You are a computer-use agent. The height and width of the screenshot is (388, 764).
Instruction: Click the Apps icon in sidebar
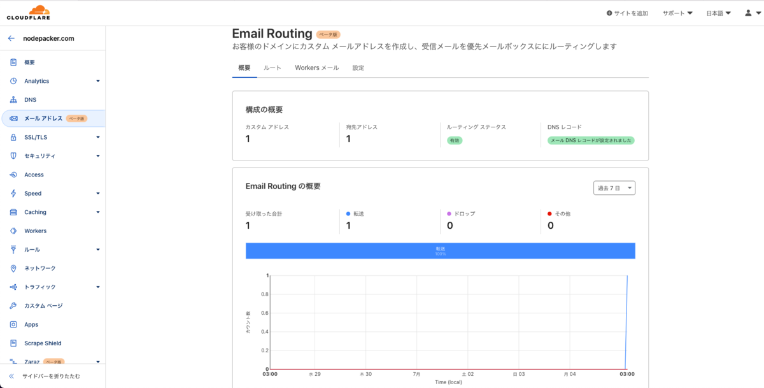coord(13,324)
